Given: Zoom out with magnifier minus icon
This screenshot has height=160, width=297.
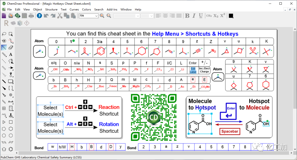Looking at the screenshot, I should tap(109, 16).
